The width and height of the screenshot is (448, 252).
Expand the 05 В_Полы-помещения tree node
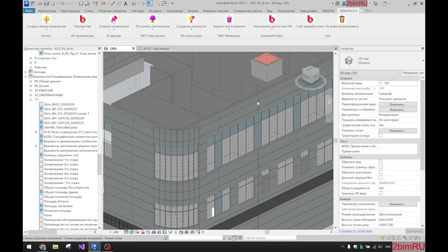click(36, 132)
